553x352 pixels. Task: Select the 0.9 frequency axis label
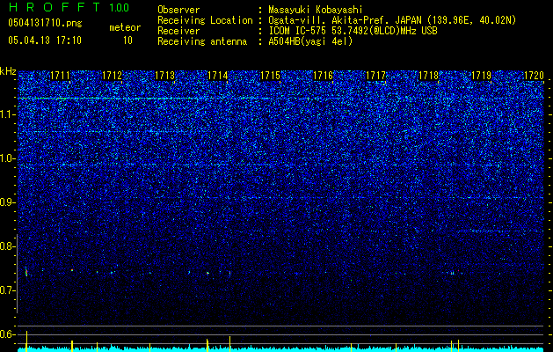point(8,202)
